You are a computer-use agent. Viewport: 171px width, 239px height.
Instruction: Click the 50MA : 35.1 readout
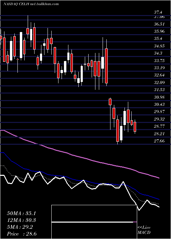pyautogui.click(x=22, y=213)
